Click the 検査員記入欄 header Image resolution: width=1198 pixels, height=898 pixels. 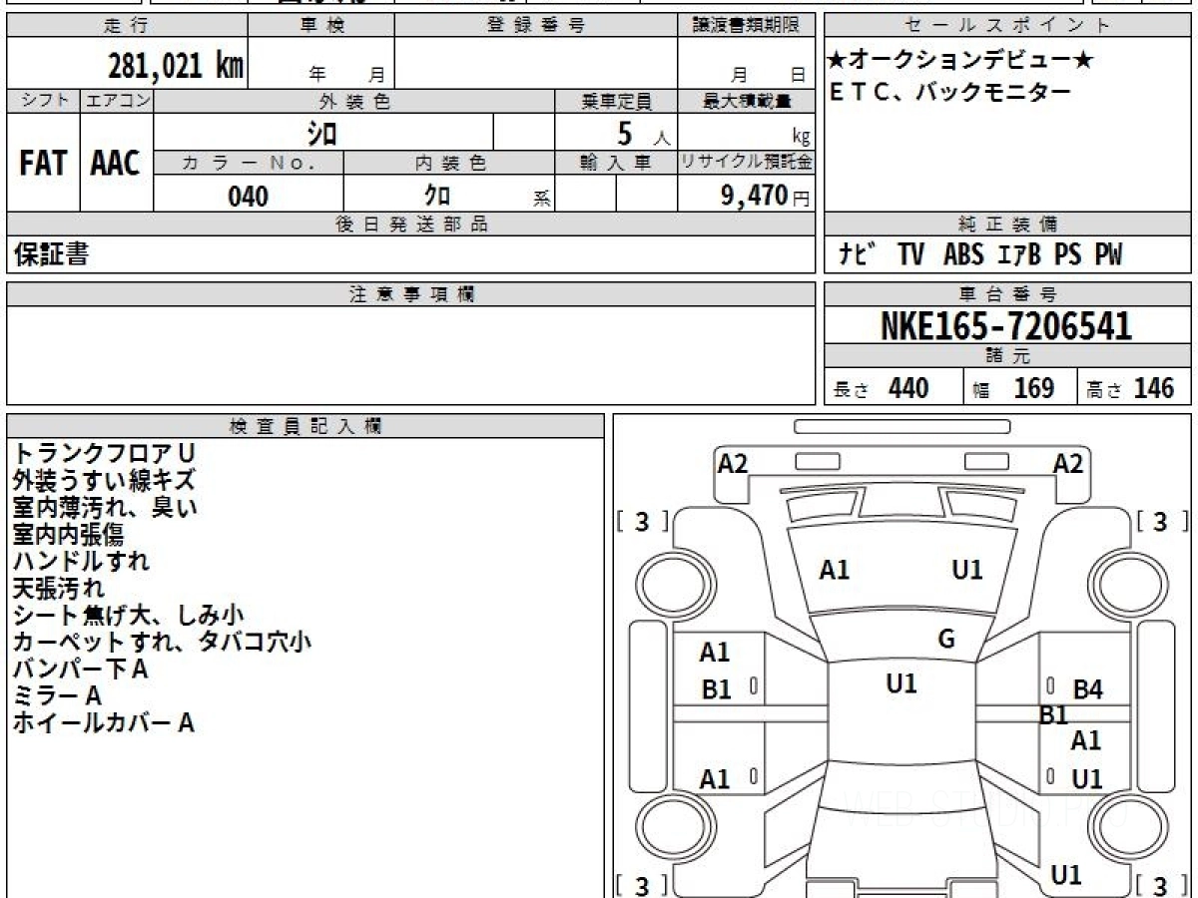[x=305, y=426]
